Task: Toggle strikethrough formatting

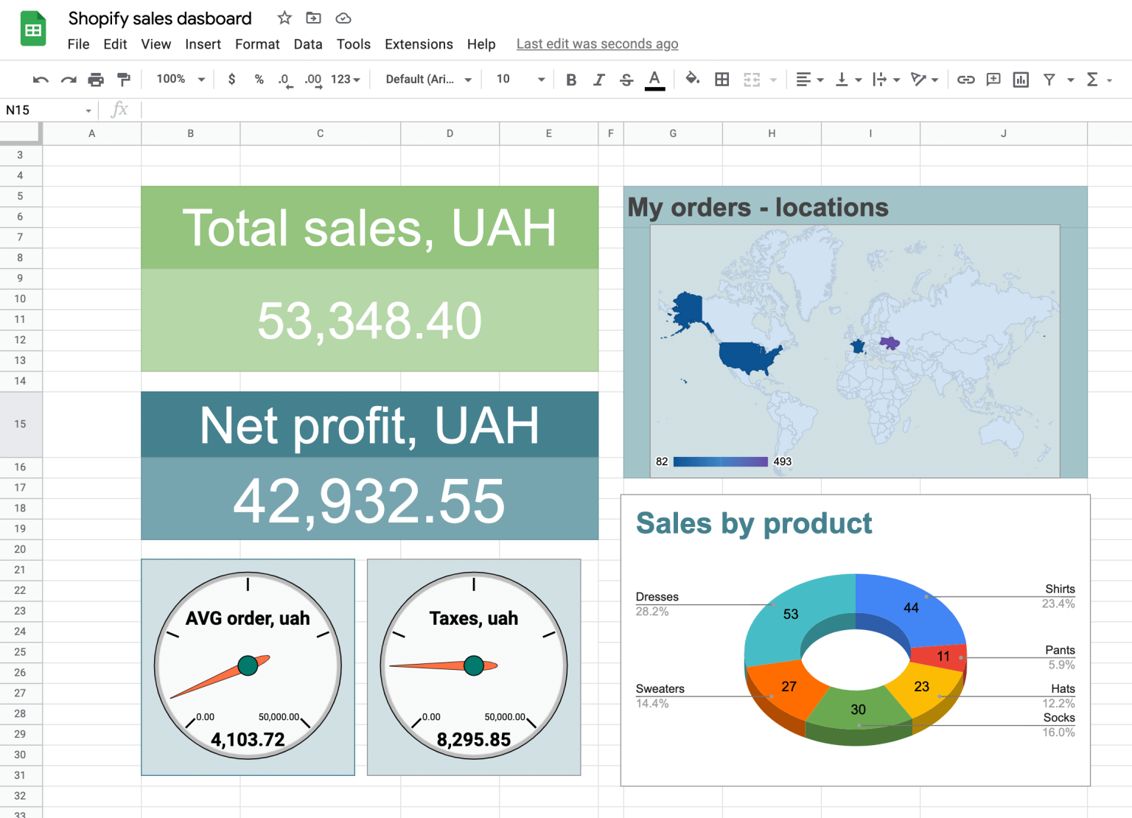Action: click(626, 79)
